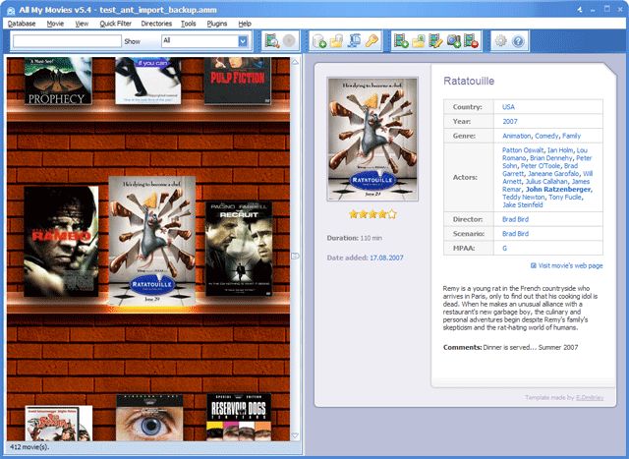Select the Pulp Fiction cover
Screen dimensions: 629x459
[238, 81]
